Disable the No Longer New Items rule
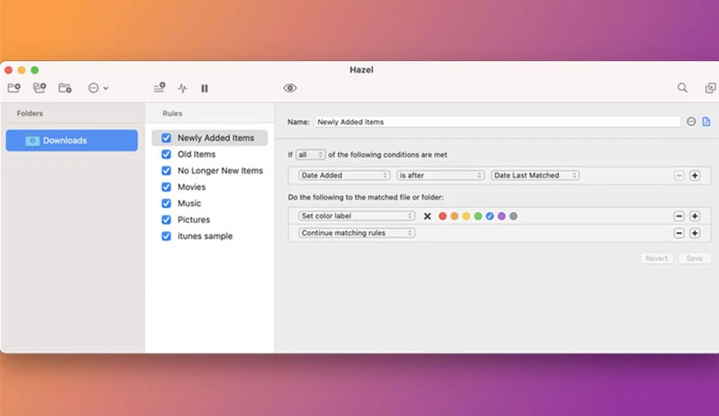Image resolution: width=719 pixels, height=416 pixels. 166,170
